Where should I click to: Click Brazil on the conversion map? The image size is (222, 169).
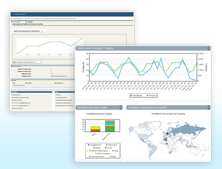tap(154, 148)
